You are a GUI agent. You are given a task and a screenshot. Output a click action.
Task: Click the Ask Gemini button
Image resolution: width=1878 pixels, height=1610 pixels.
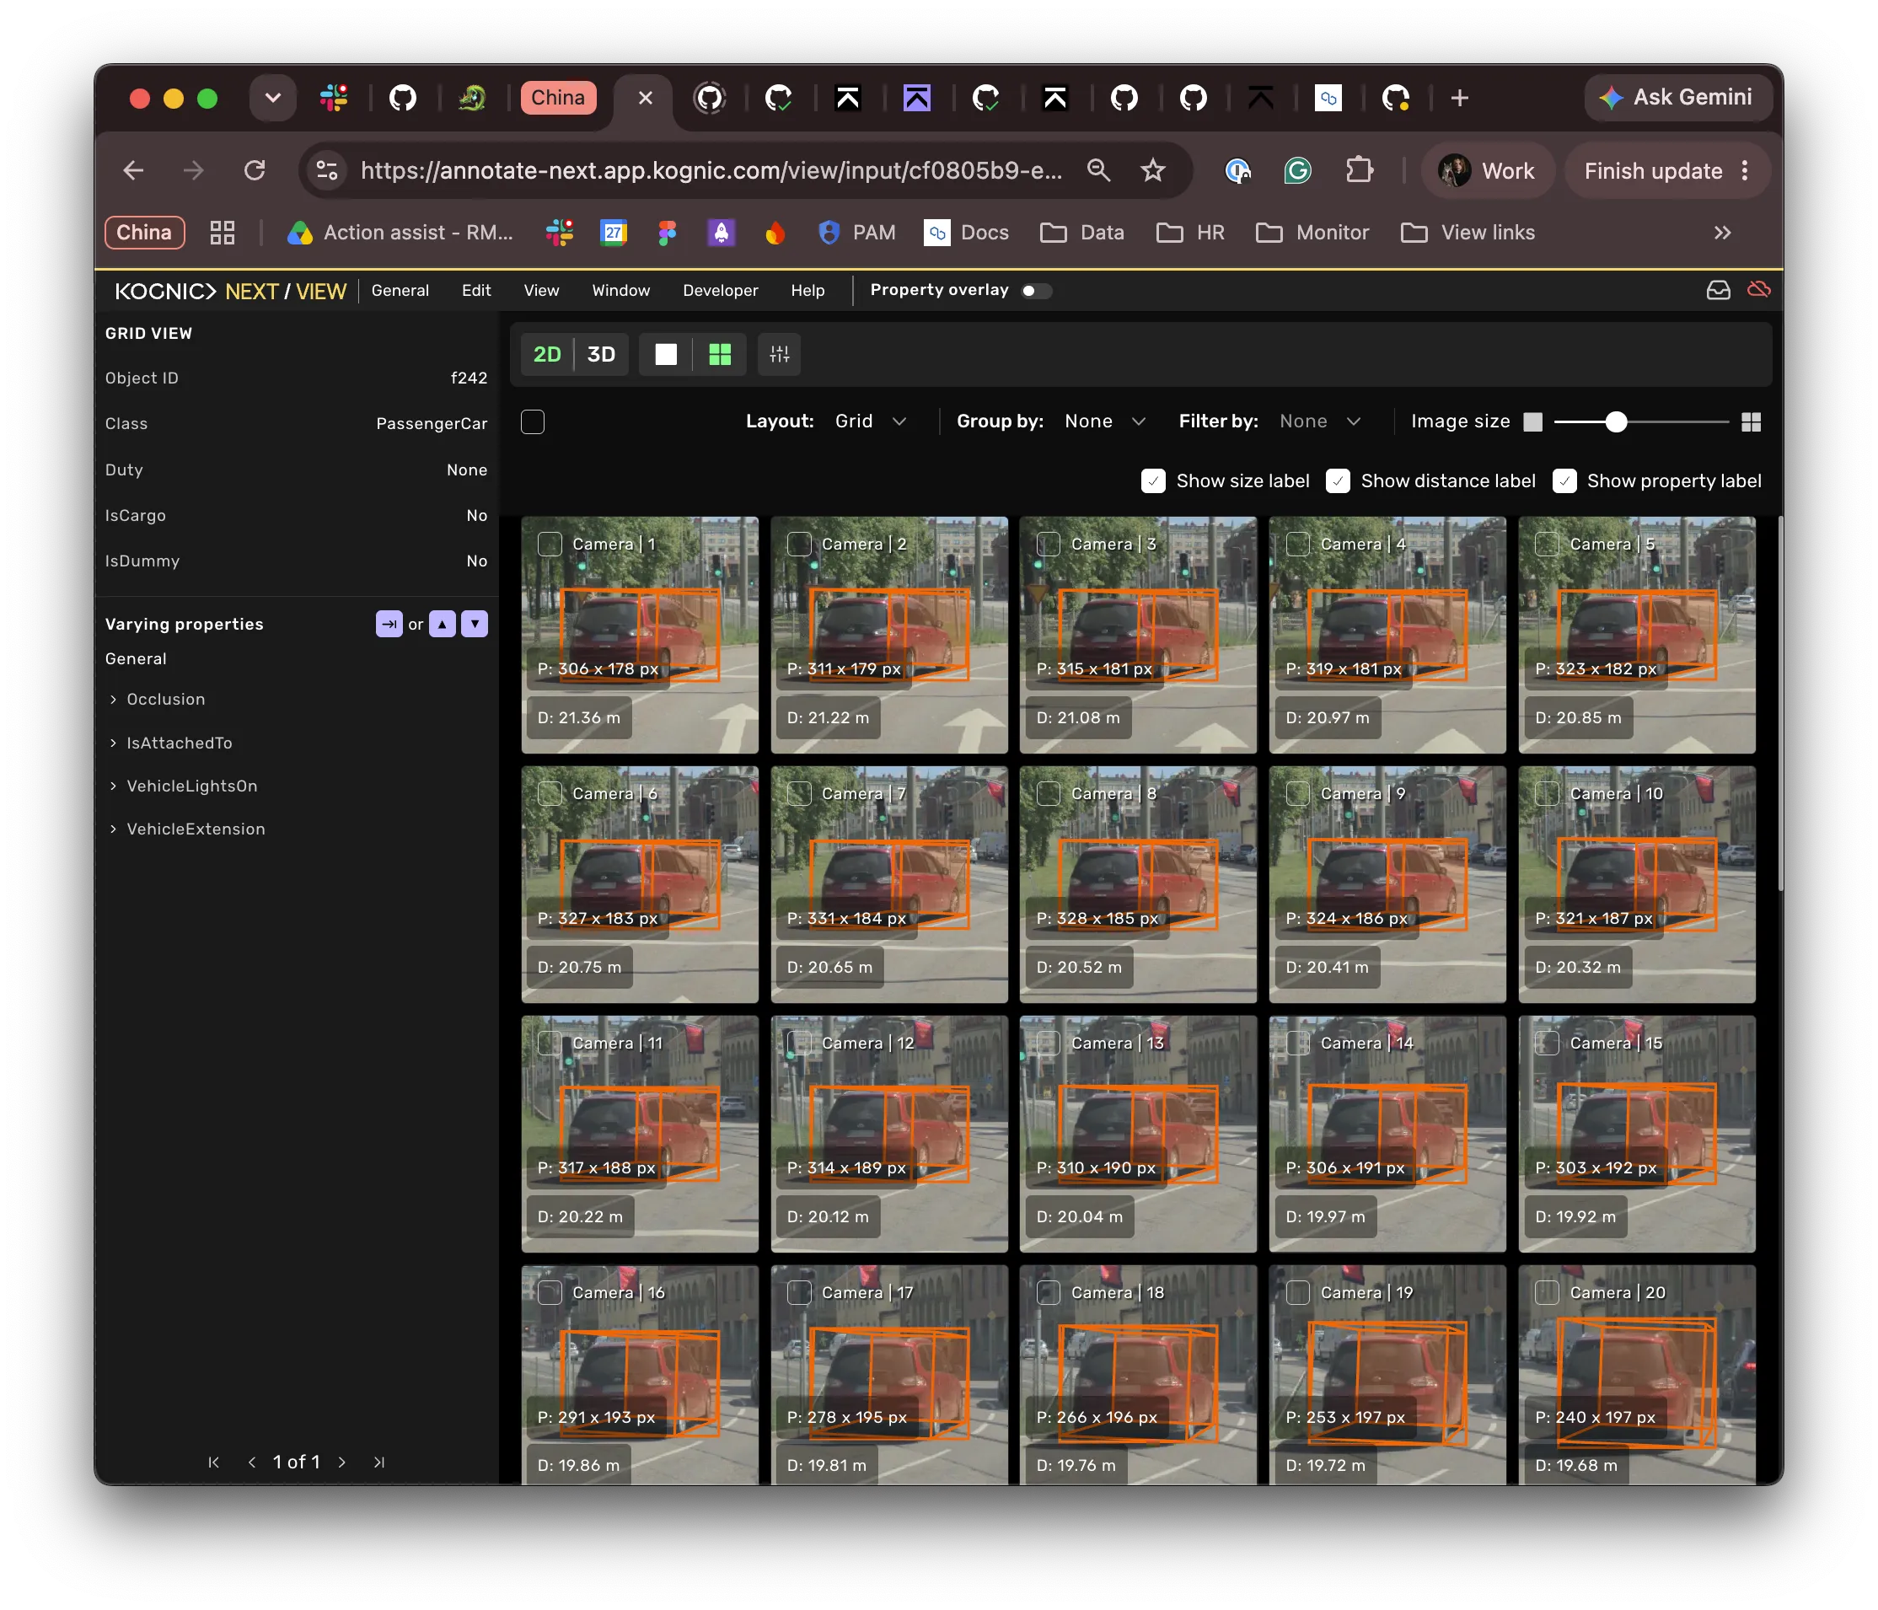pos(1677,97)
